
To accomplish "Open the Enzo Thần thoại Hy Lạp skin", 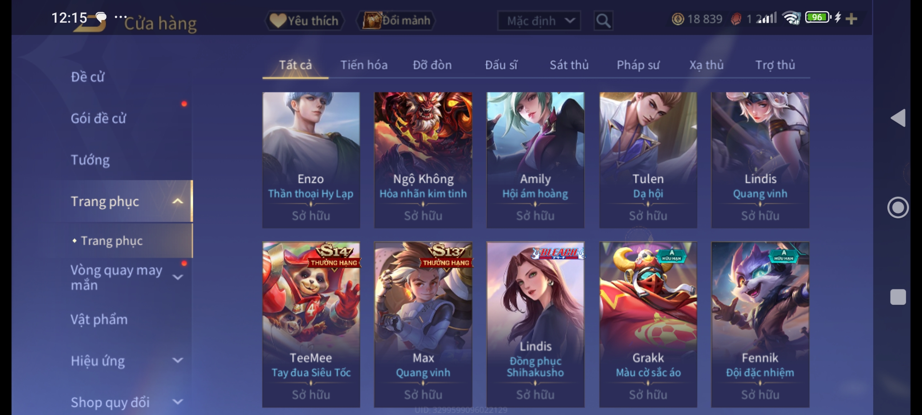I will (x=311, y=160).
